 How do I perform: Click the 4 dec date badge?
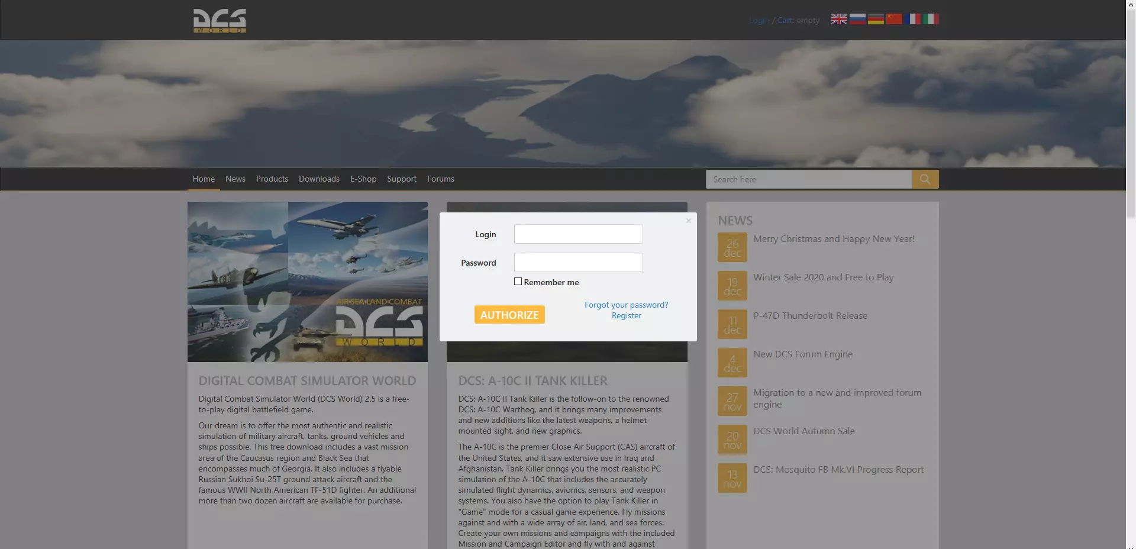click(x=732, y=363)
